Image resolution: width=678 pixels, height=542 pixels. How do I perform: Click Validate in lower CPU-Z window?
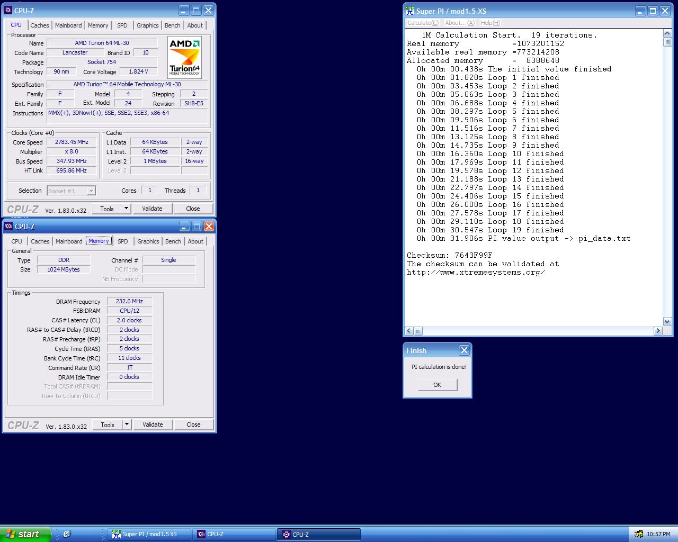[153, 424]
